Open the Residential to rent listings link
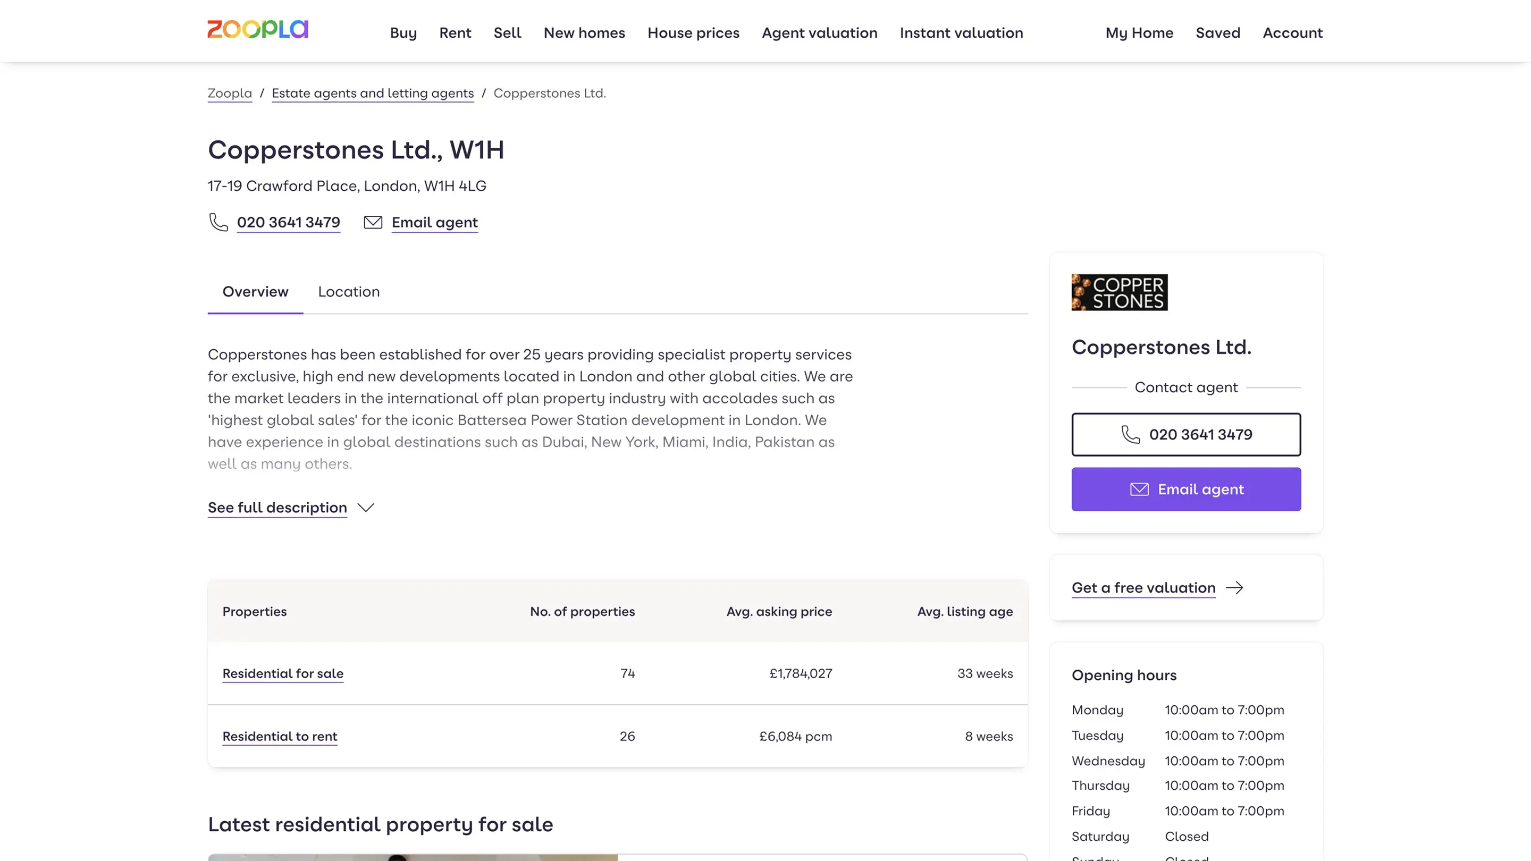This screenshot has height=861, width=1531. [x=279, y=736]
